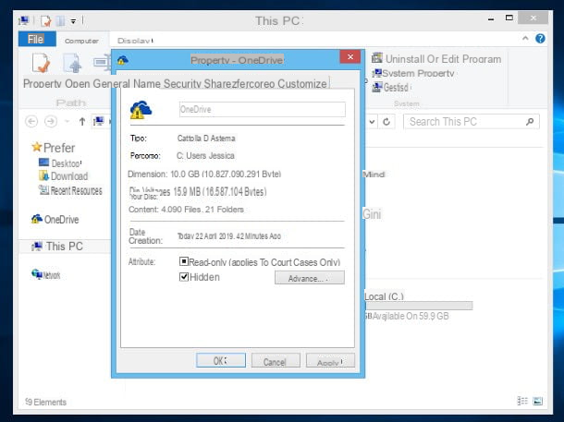Open the Advance... attributes button

coord(310,278)
